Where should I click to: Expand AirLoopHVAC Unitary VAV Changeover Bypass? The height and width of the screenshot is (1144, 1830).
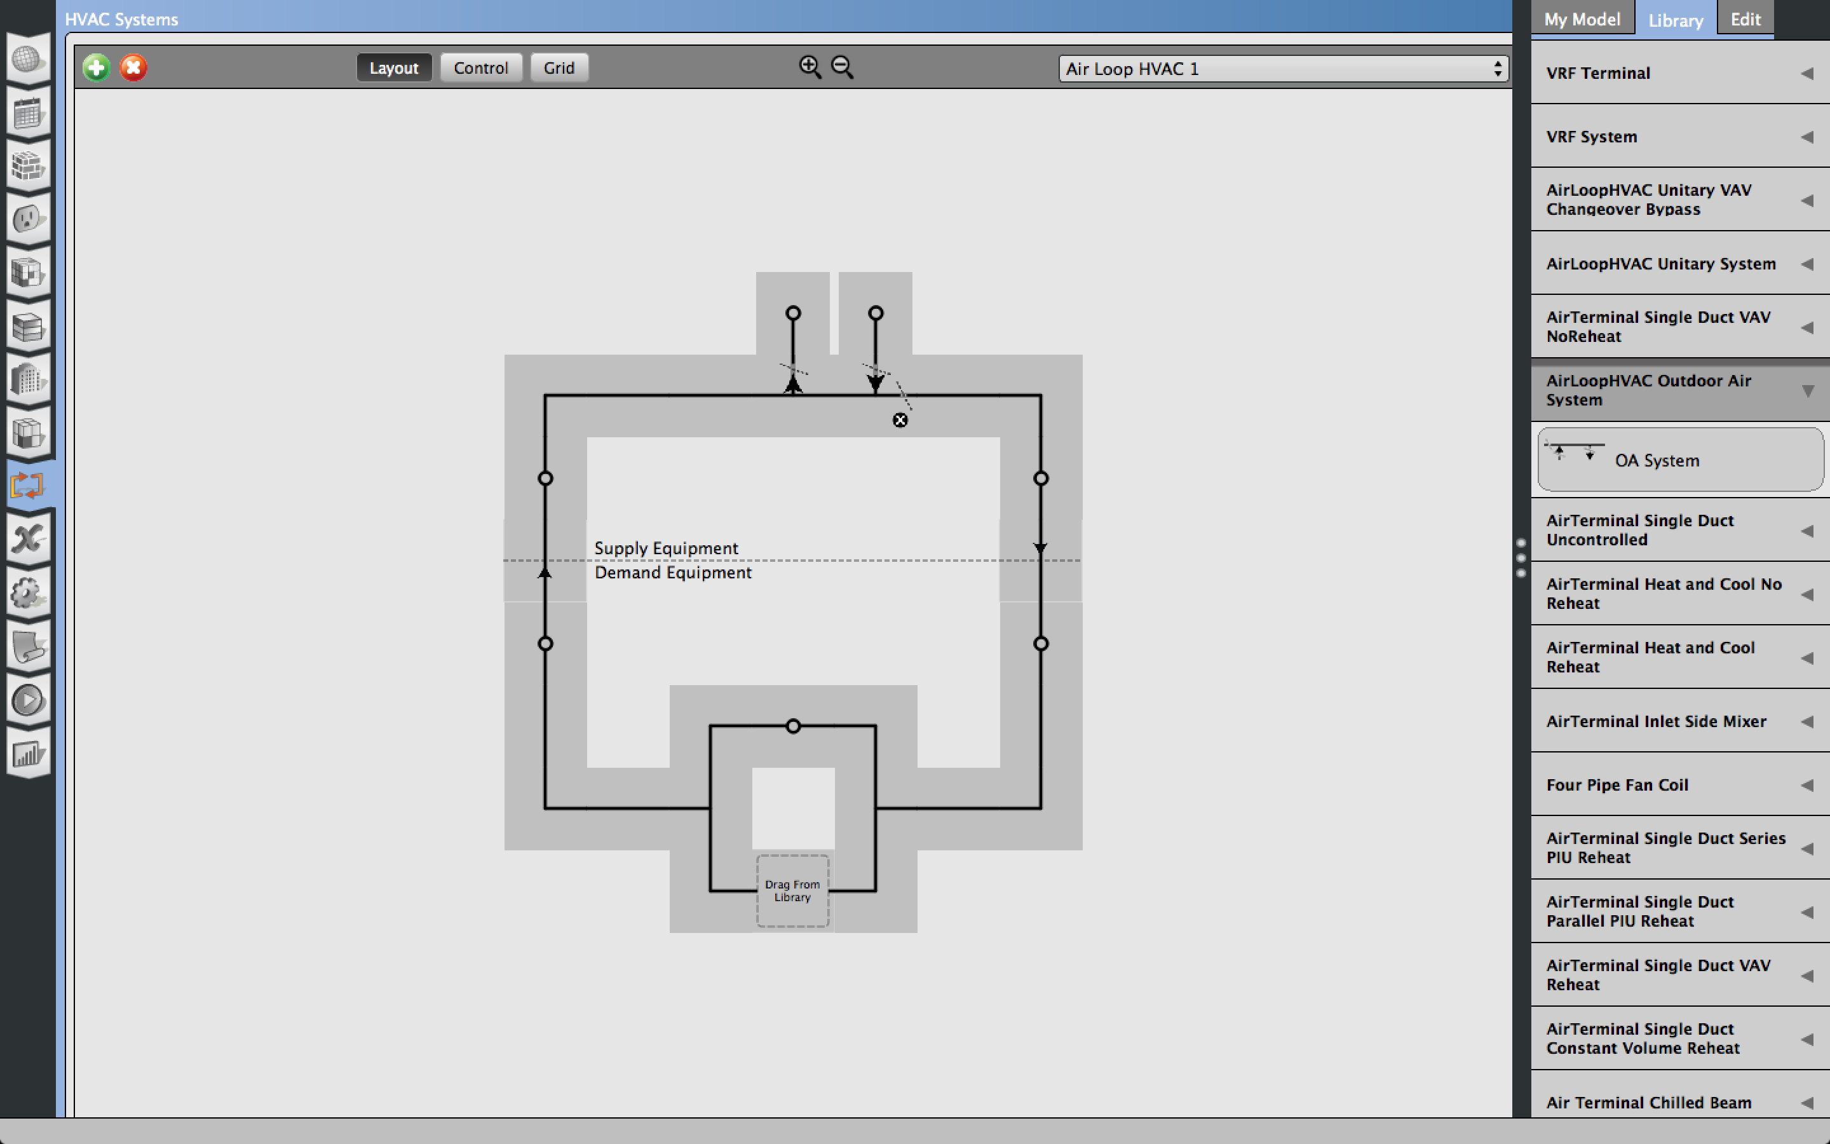pos(1680,200)
